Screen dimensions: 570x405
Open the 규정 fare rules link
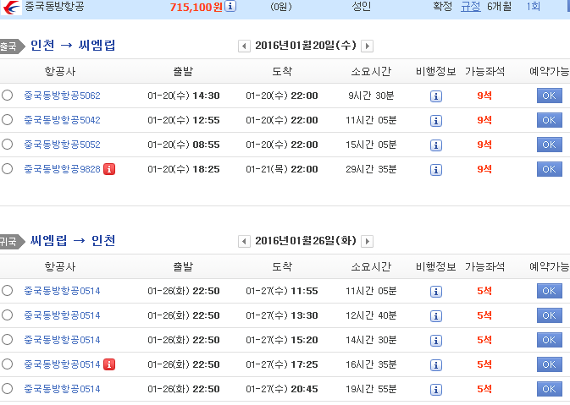point(470,7)
